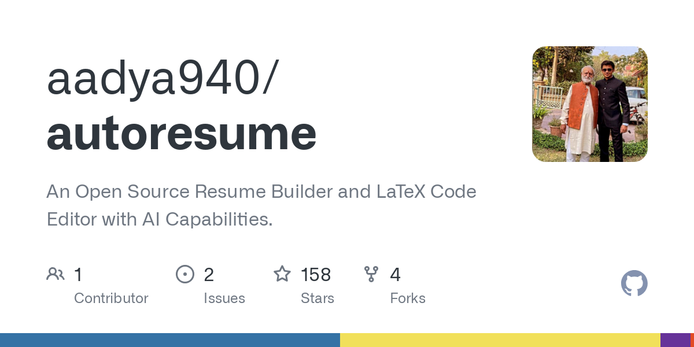Screen dimensions: 694x347
Task: Click the 2 issues count
Action: click(x=209, y=275)
